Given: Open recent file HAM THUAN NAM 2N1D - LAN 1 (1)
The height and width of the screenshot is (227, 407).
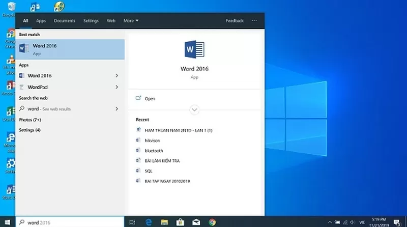Looking at the screenshot, I should [x=179, y=130].
